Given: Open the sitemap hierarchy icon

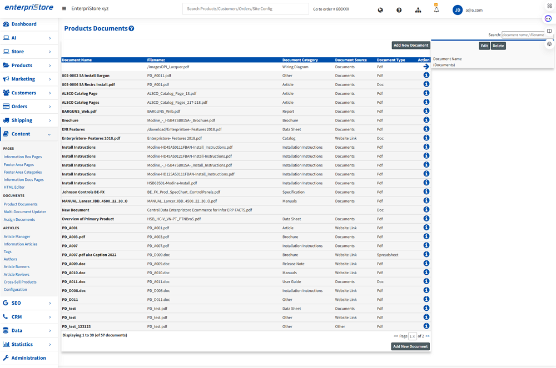Looking at the screenshot, I should [x=418, y=10].
